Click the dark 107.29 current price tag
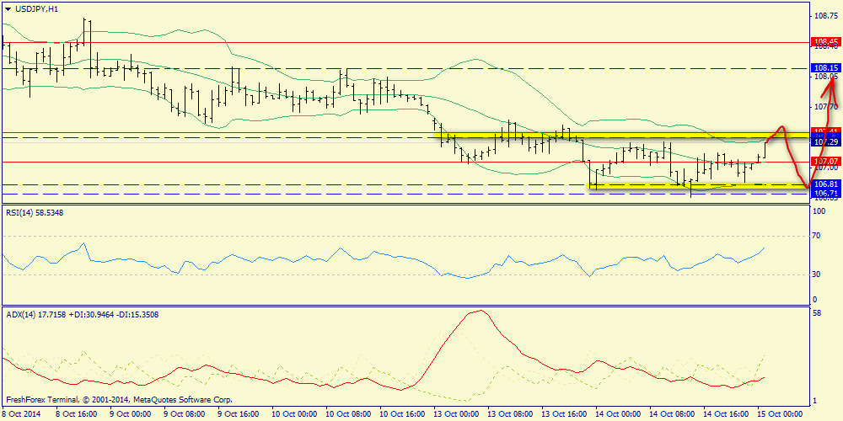The height and width of the screenshot is (421, 843). click(x=824, y=141)
